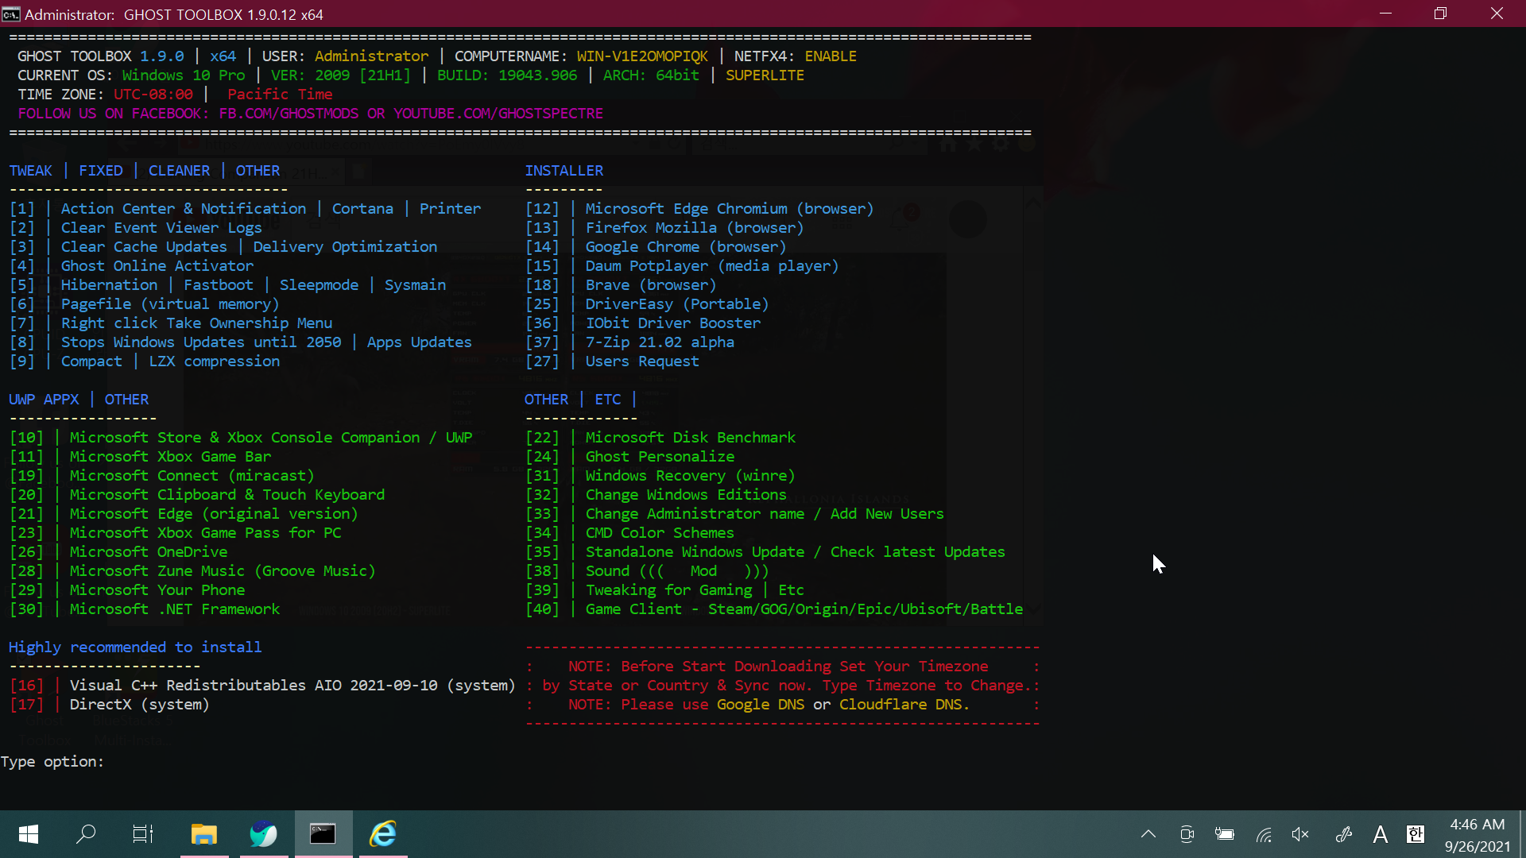This screenshot has height=858, width=1526.
Task: Open the Windows Start menu
Action: point(29,834)
